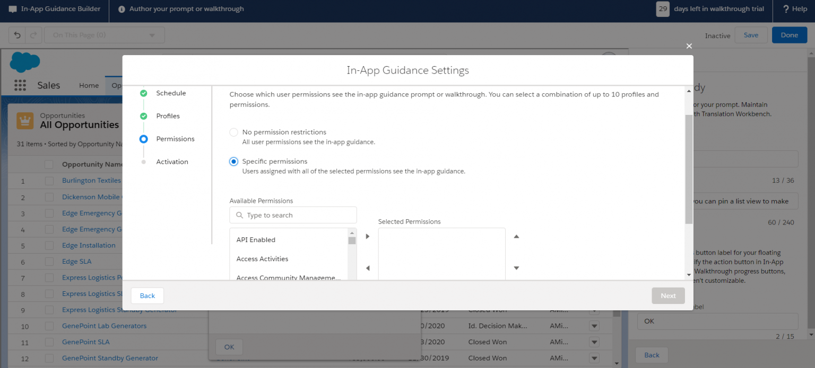Open row actions dropdown for GenePoint Lab Generators
Viewport: 815px width, 368px height.
(594, 326)
